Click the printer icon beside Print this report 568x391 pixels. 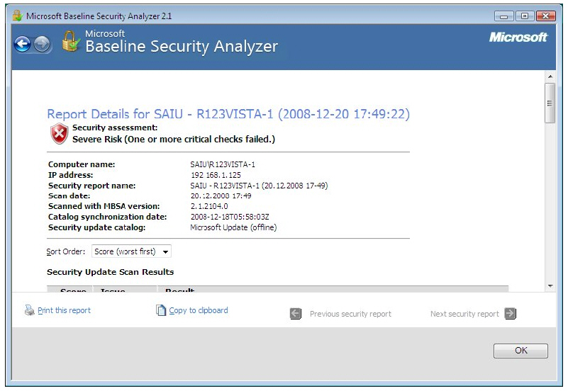click(29, 310)
